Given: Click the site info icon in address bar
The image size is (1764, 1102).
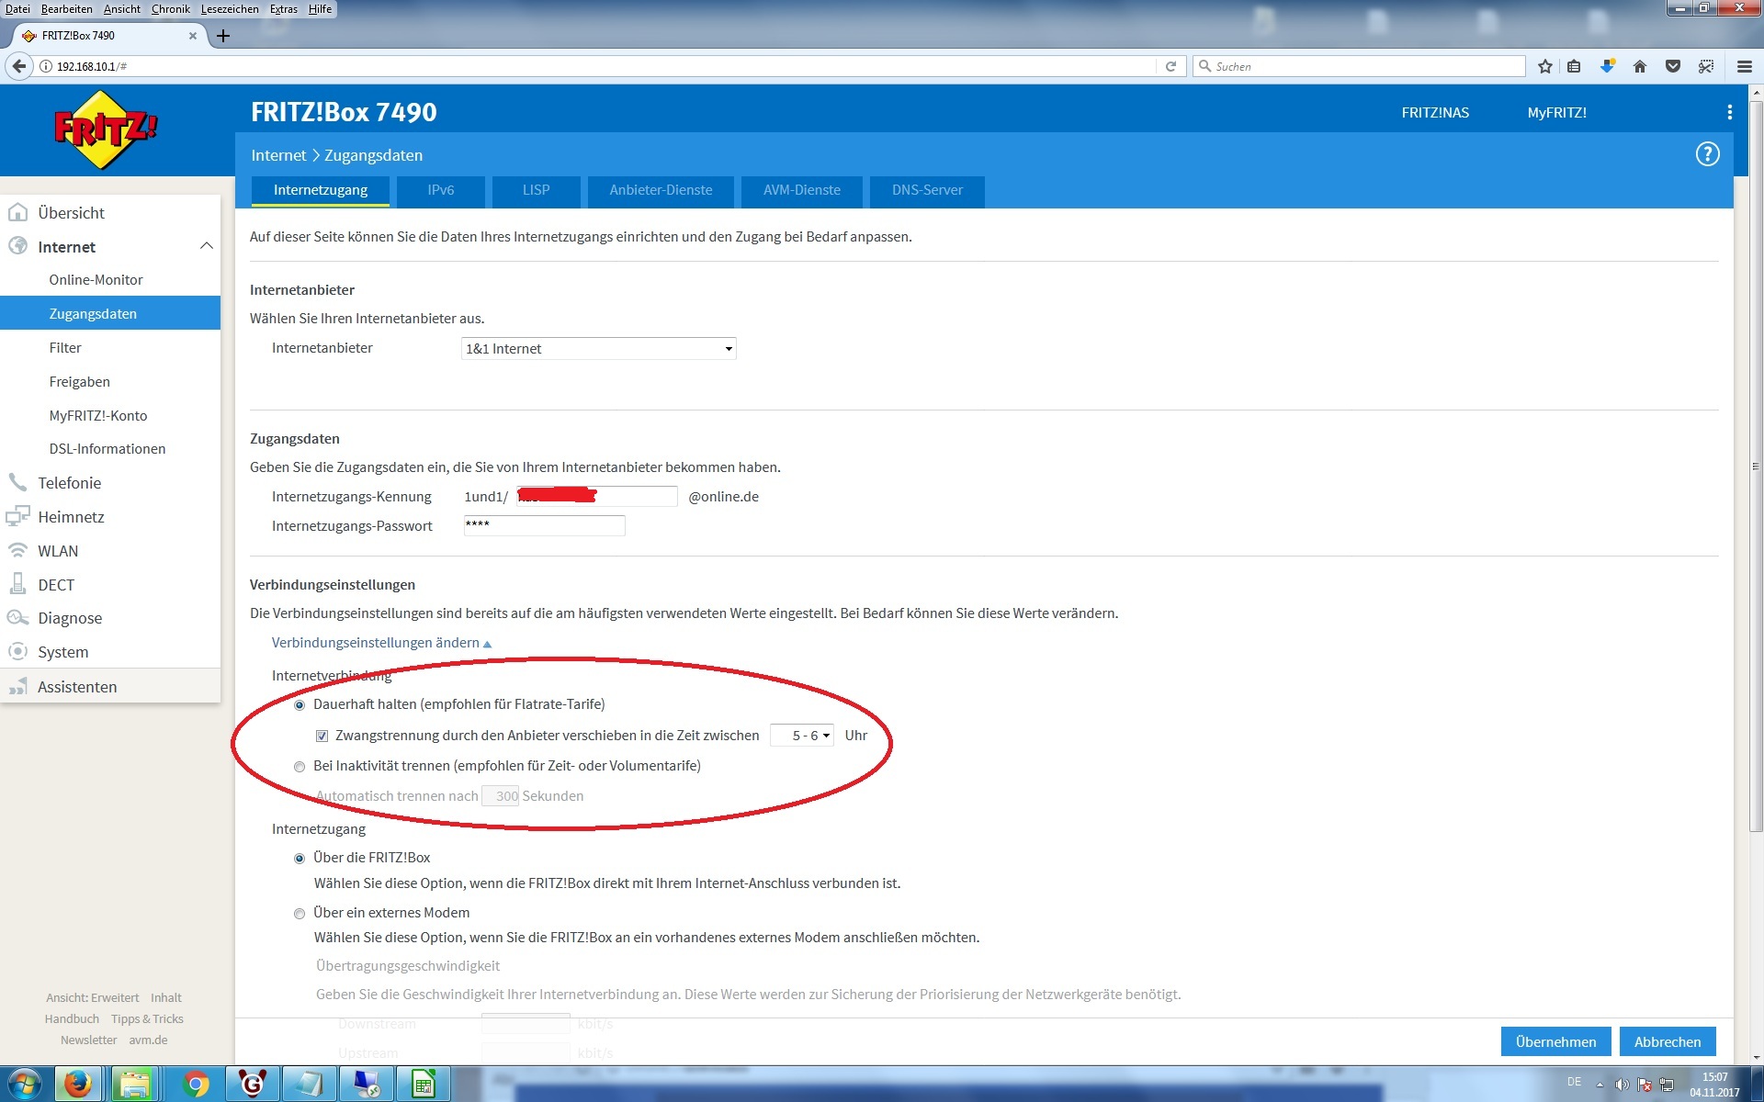Looking at the screenshot, I should pyautogui.click(x=46, y=66).
